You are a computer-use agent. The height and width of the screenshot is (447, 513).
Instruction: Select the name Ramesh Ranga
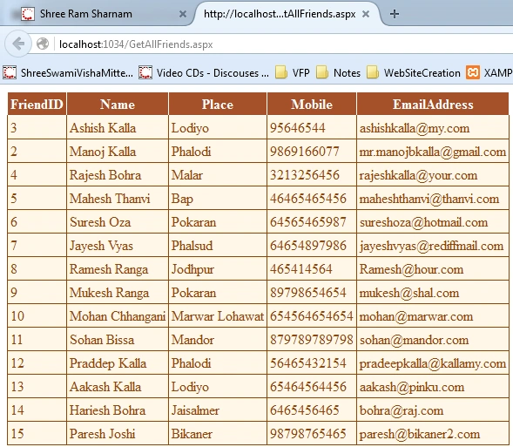(x=109, y=269)
